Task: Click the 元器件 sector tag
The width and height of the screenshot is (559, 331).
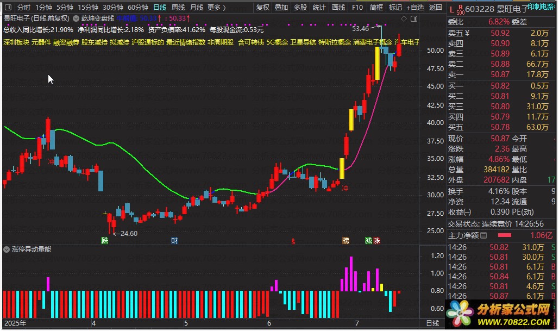Action: coord(41,42)
